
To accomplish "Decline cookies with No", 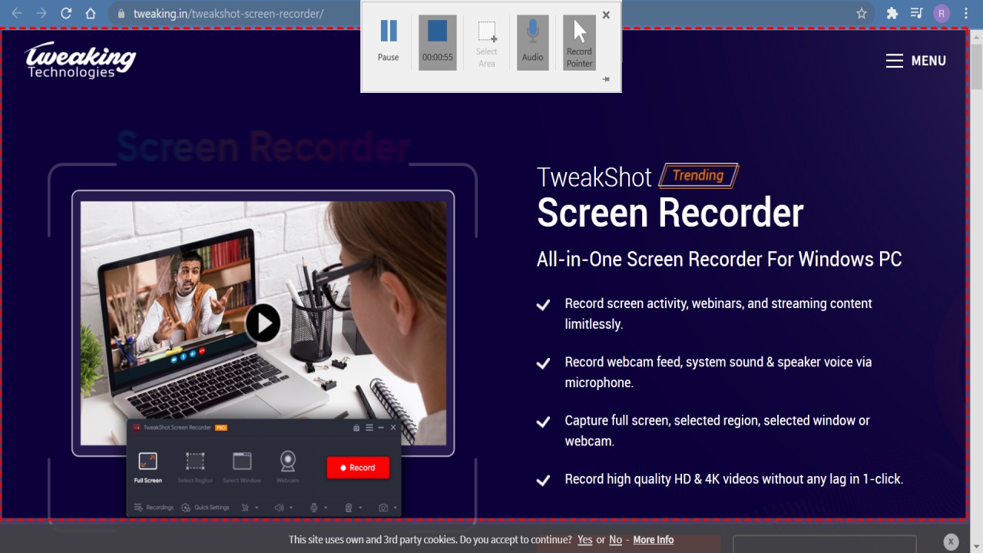I will [x=615, y=540].
